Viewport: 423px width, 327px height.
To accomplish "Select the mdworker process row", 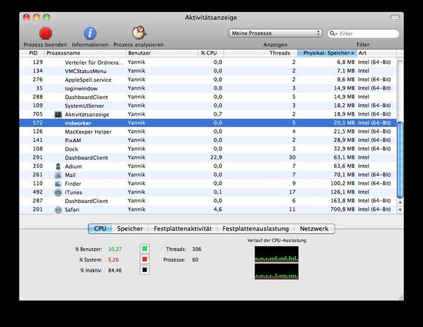I will (208, 123).
